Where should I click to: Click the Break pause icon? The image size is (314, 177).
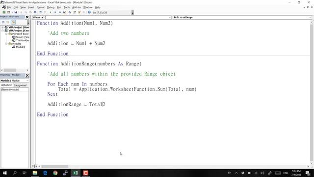pyautogui.click(x=55, y=12)
